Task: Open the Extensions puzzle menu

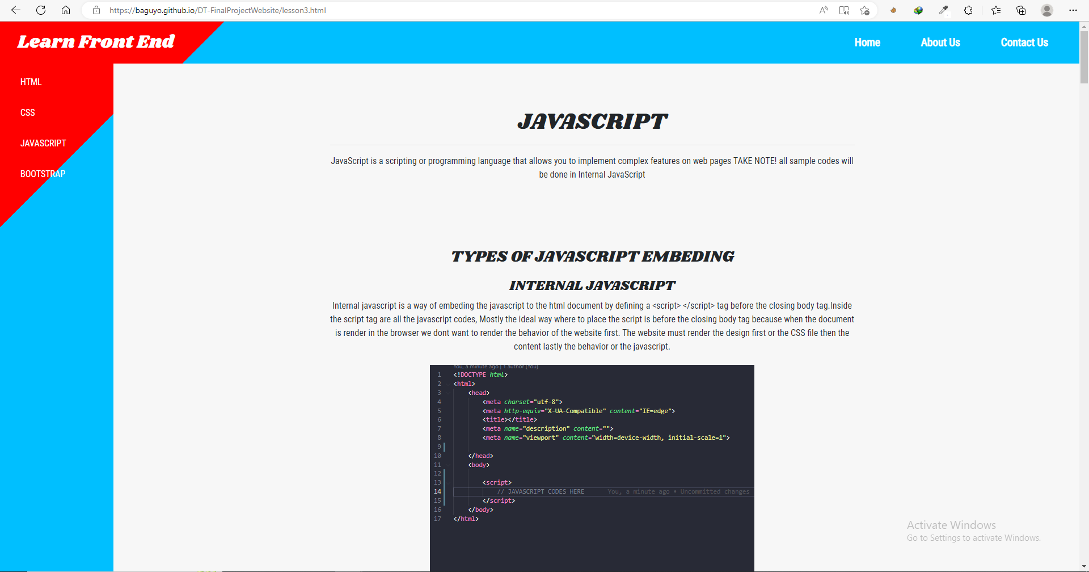Action: (x=968, y=10)
